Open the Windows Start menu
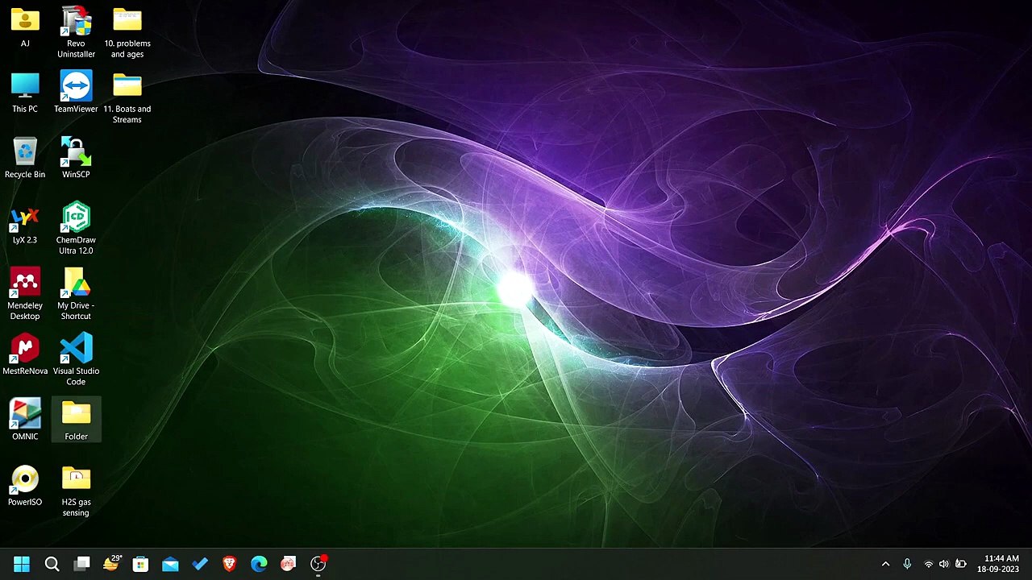 pyautogui.click(x=22, y=564)
